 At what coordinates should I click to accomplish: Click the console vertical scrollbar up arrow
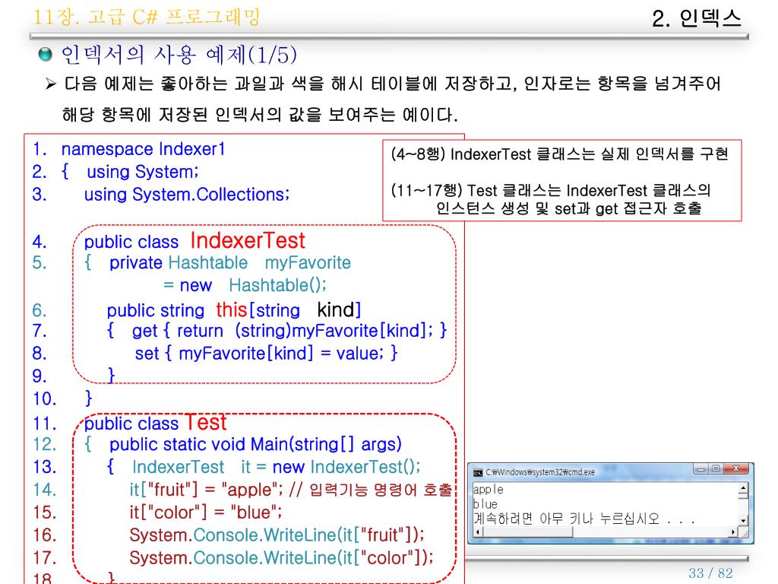[x=743, y=488]
